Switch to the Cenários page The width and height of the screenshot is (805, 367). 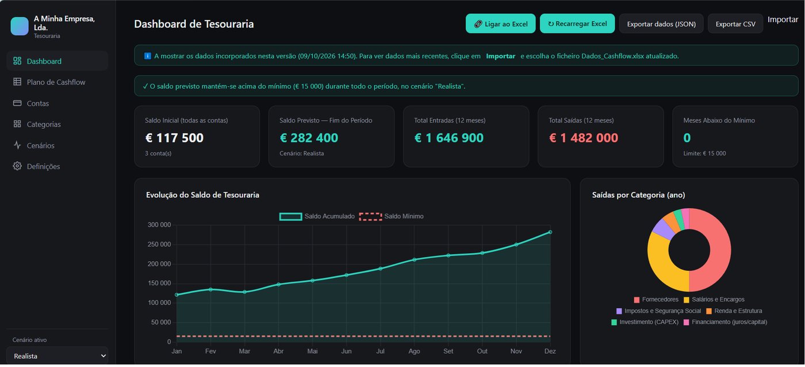click(57, 146)
